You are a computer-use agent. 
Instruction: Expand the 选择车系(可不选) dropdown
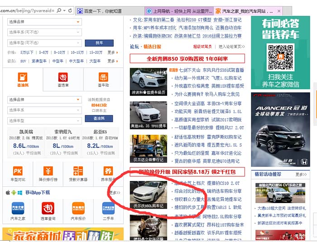pos(44,32)
